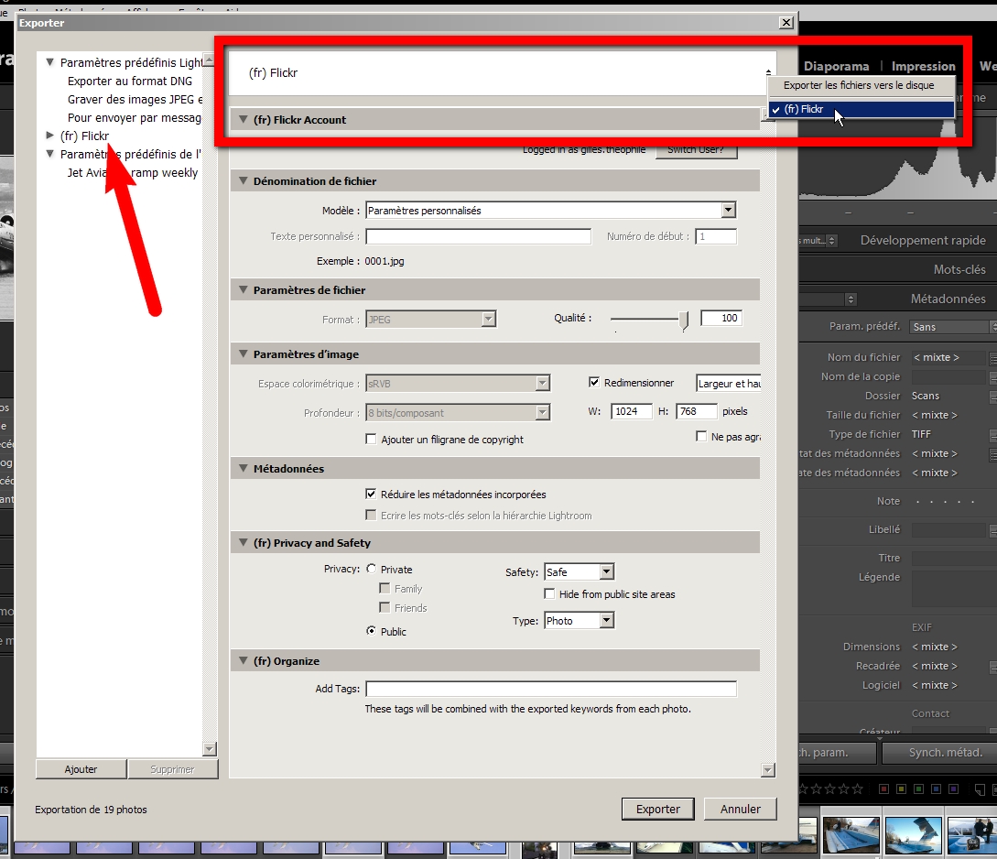The image size is (997, 859).
Task: Click the example filename 0001.jpg
Action: point(384,261)
